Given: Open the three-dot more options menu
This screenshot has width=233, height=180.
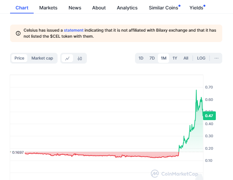Looking at the screenshot, I should (216, 58).
